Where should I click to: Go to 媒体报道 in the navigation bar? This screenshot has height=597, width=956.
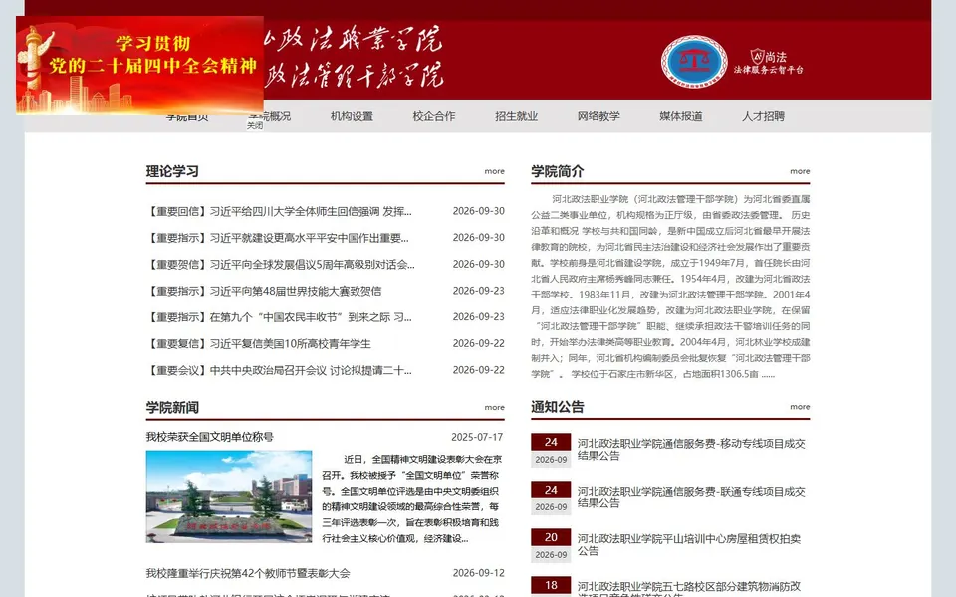pos(681,116)
